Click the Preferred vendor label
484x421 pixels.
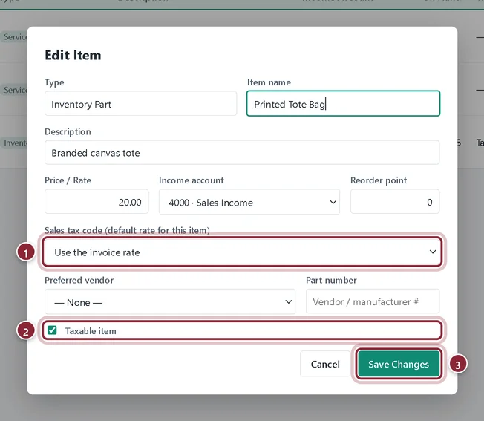[79, 280]
